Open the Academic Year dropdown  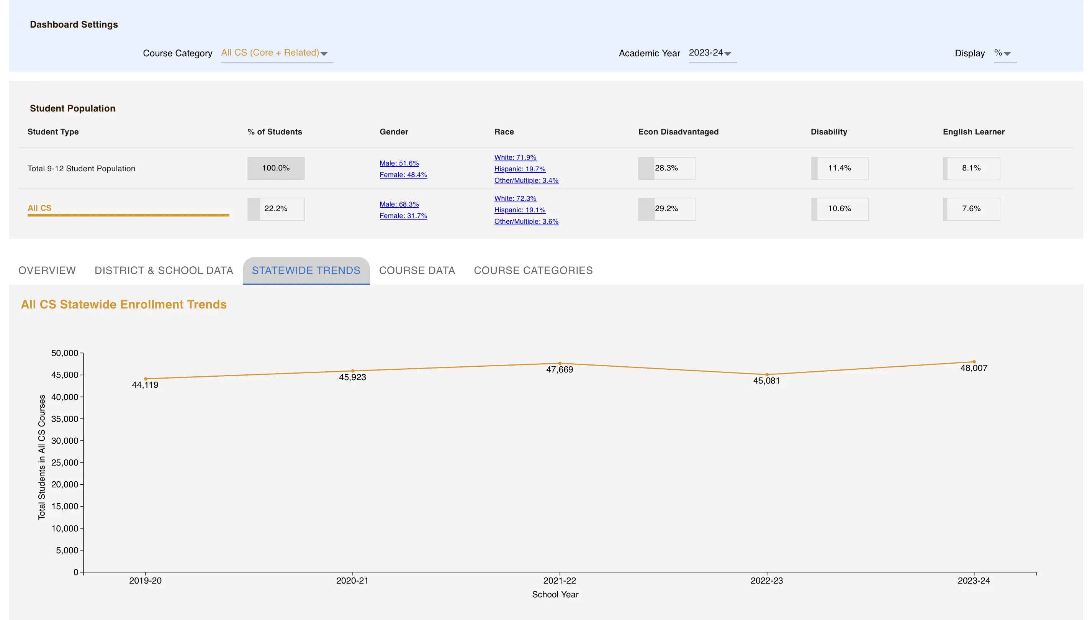(712, 53)
